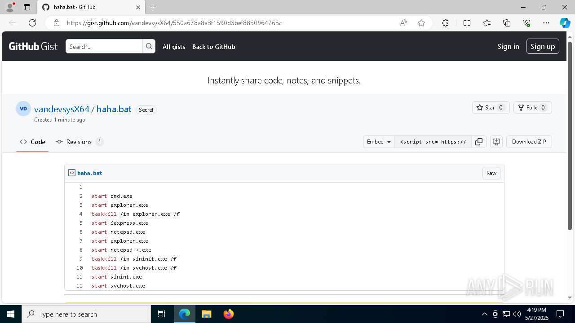Click the 'start cmd.exe' code line
The width and height of the screenshot is (575, 323).
pyautogui.click(x=112, y=196)
